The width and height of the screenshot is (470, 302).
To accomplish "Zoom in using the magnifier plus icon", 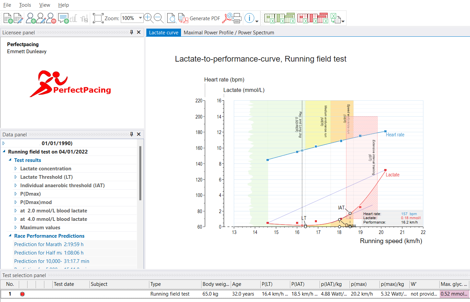I will 148,18.
